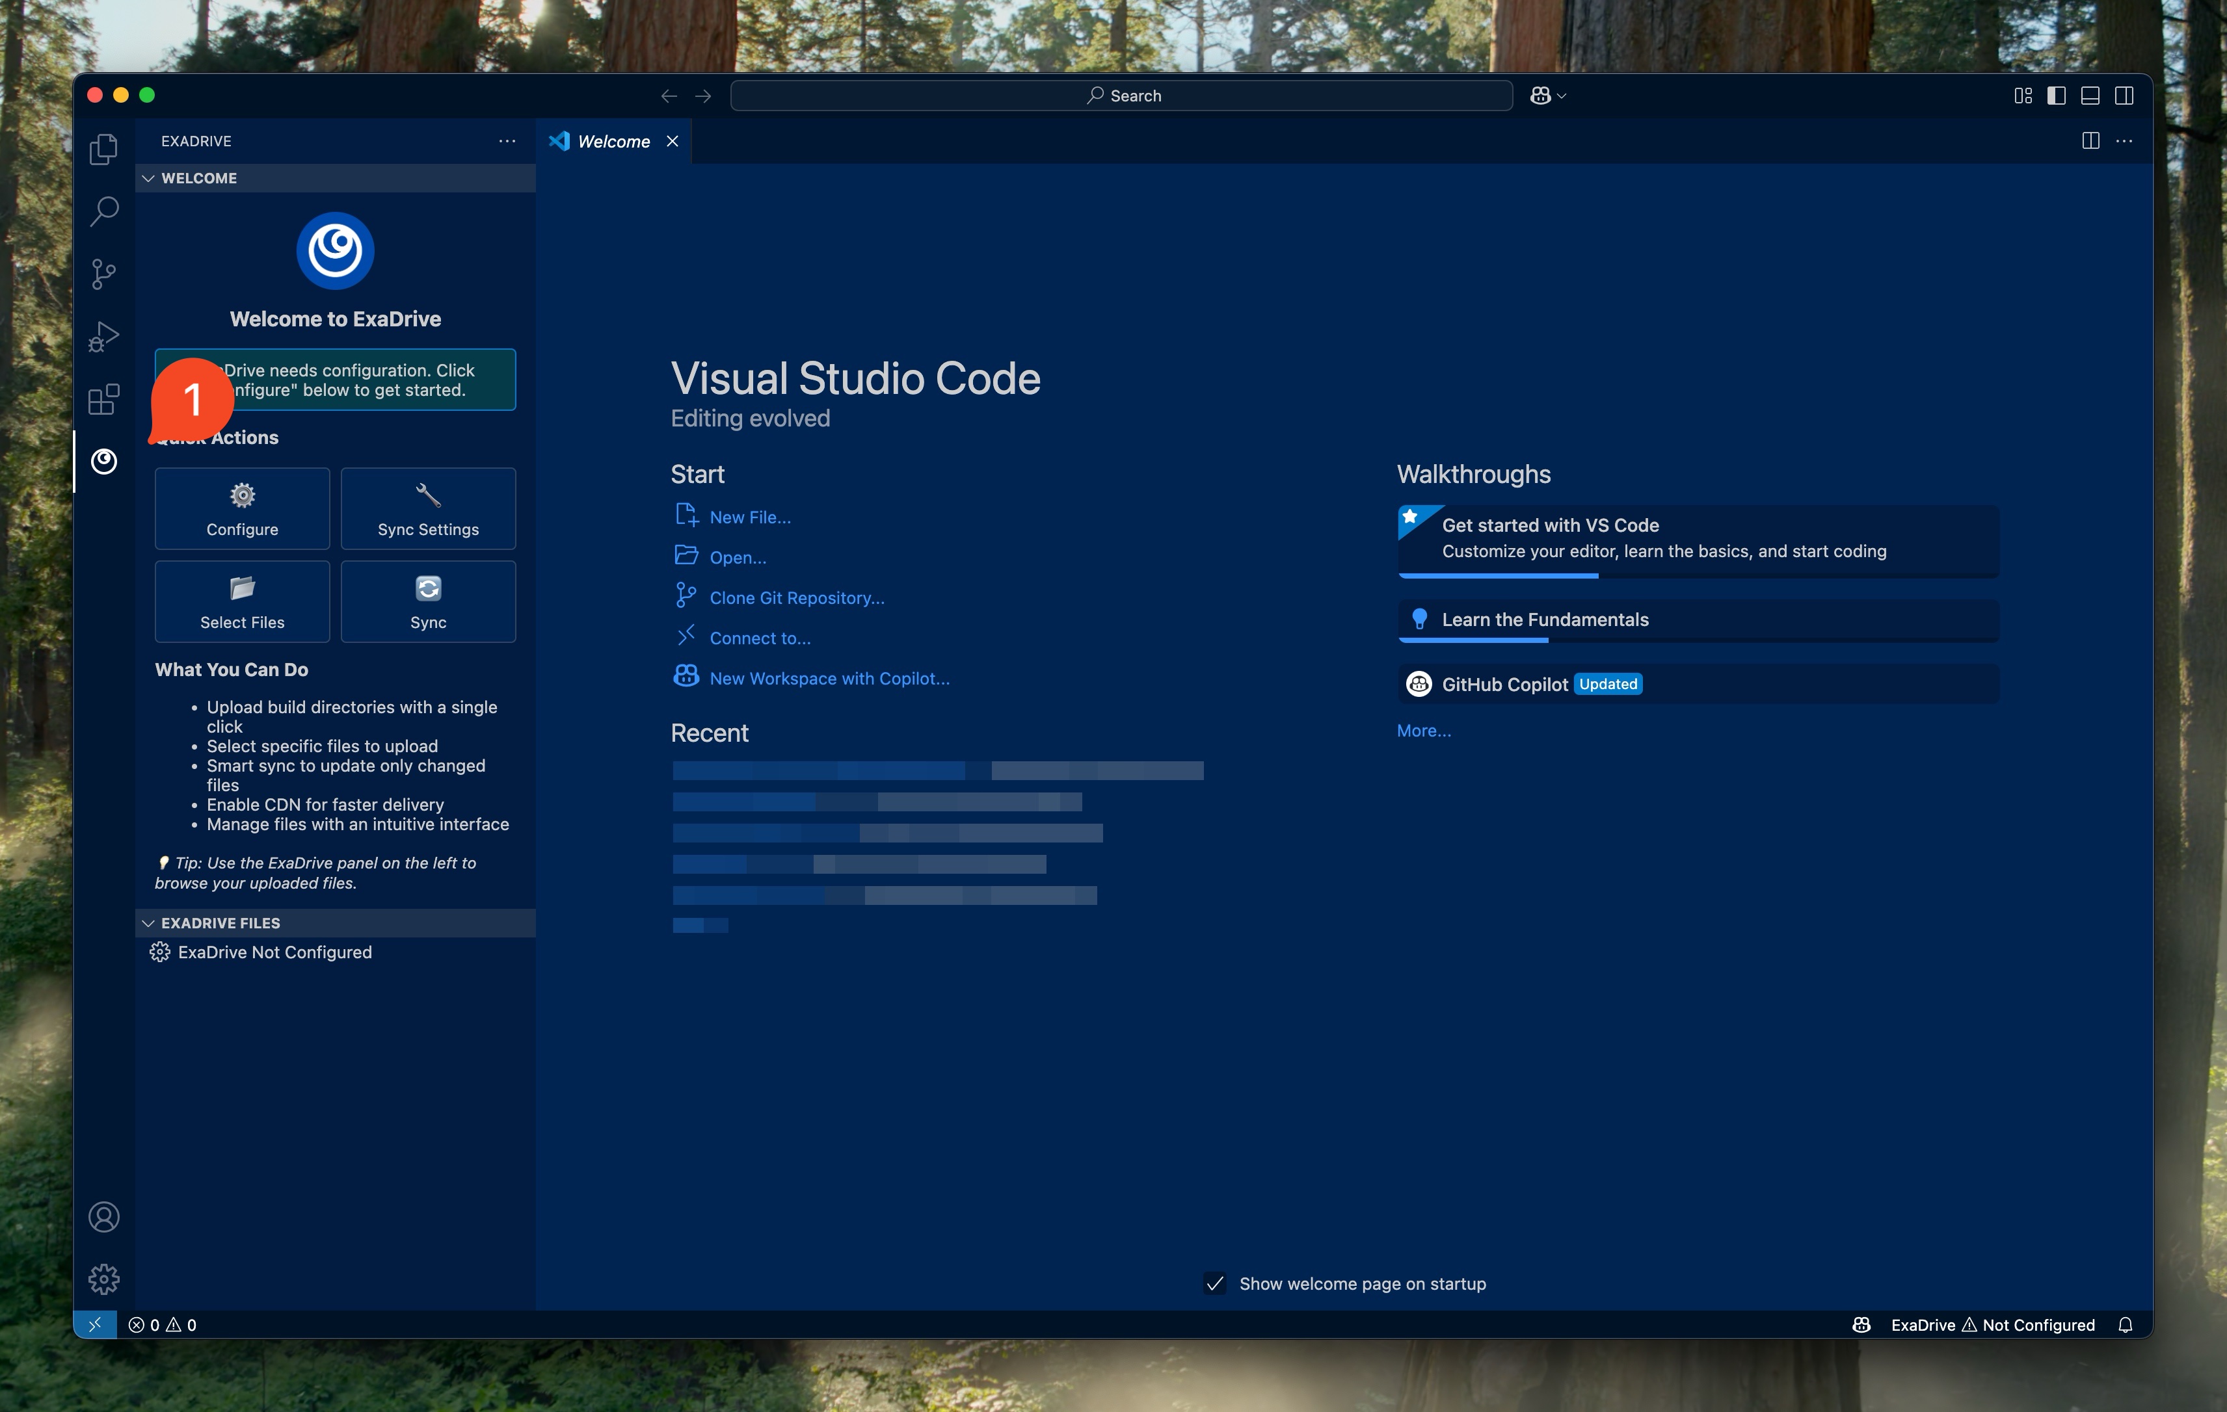Click the More... walkthroughs link

tap(1424, 730)
